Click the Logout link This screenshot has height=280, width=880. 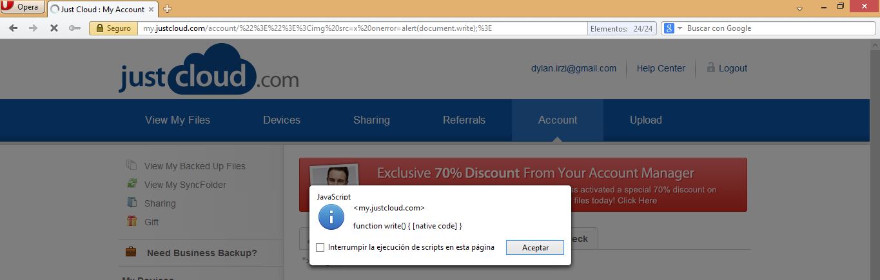(733, 68)
